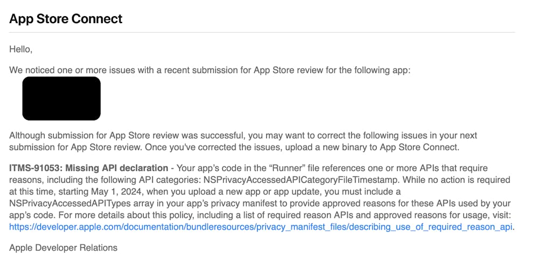
Task: Open the privacy manifest documentation link
Action: 261,227
